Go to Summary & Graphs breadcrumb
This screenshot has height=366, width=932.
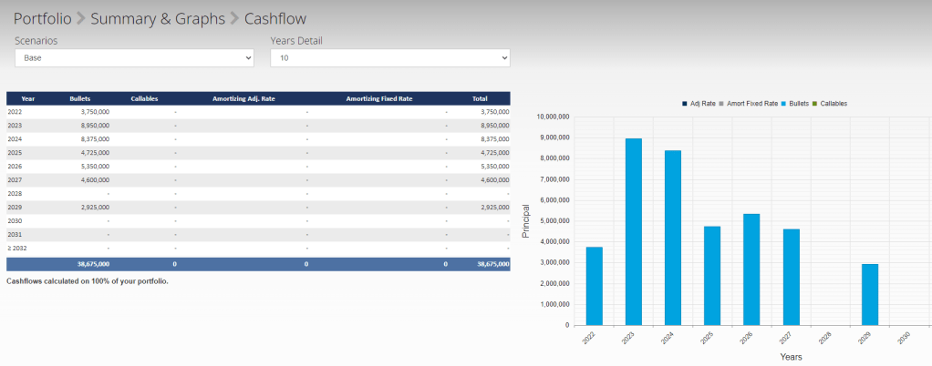point(156,18)
